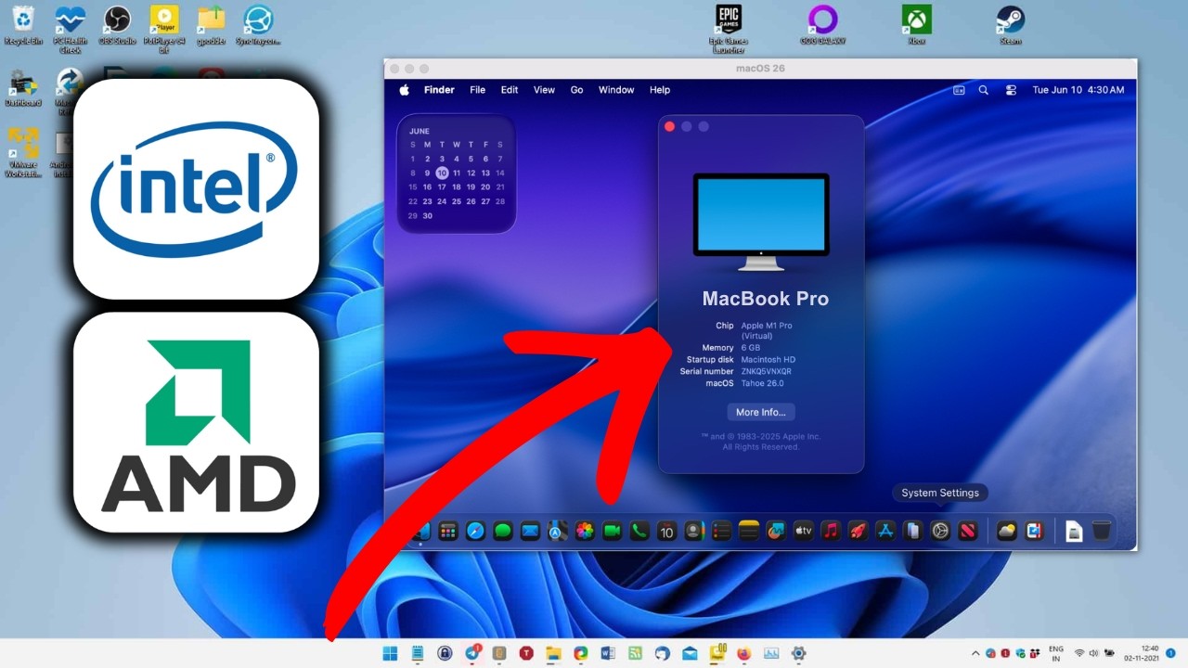Click the More Info... button
Screen dimensions: 1188x668
coord(761,412)
